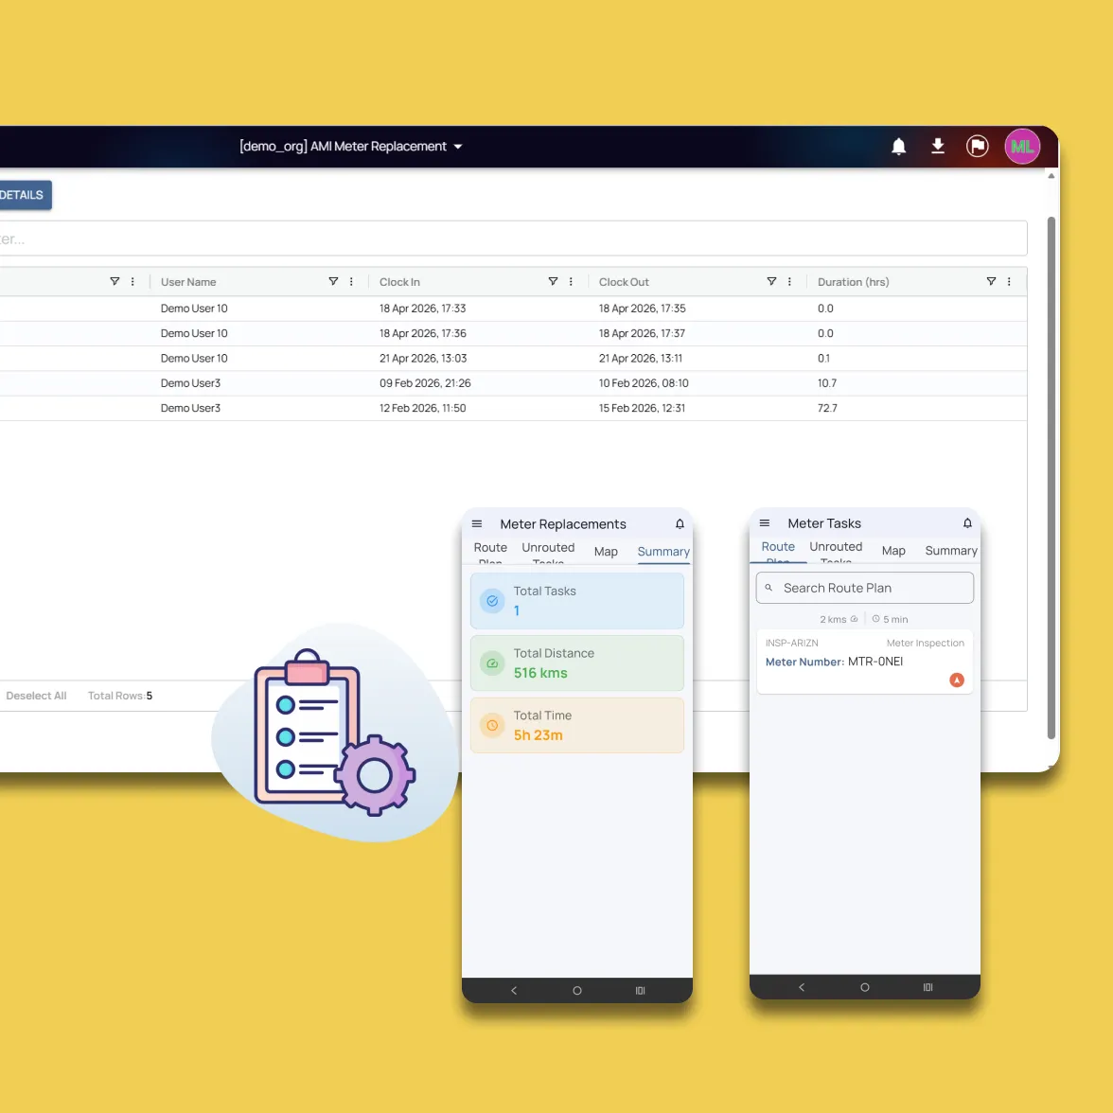Open Map tab in Meter Tasks phone

pyautogui.click(x=893, y=551)
